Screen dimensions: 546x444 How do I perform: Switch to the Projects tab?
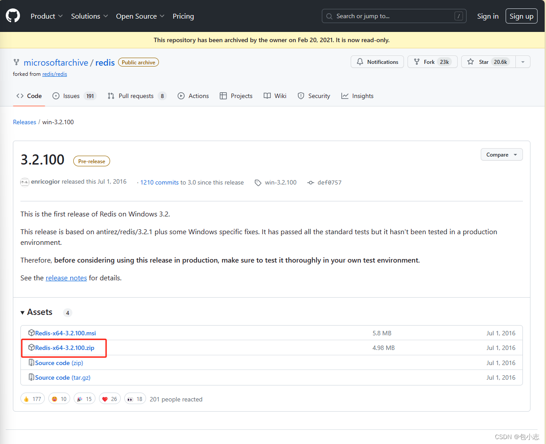click(x=236, y=96)
